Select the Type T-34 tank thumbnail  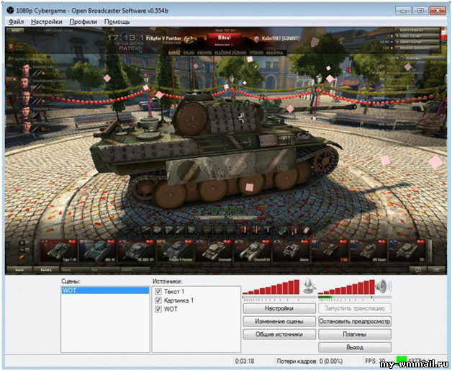pos(58,251)
